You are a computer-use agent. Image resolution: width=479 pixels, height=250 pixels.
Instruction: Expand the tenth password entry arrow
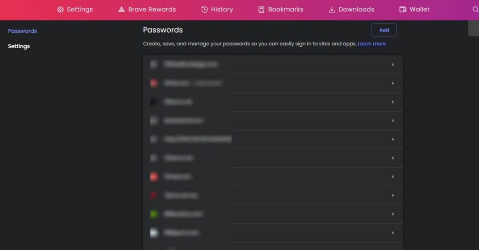pos(393,233)
